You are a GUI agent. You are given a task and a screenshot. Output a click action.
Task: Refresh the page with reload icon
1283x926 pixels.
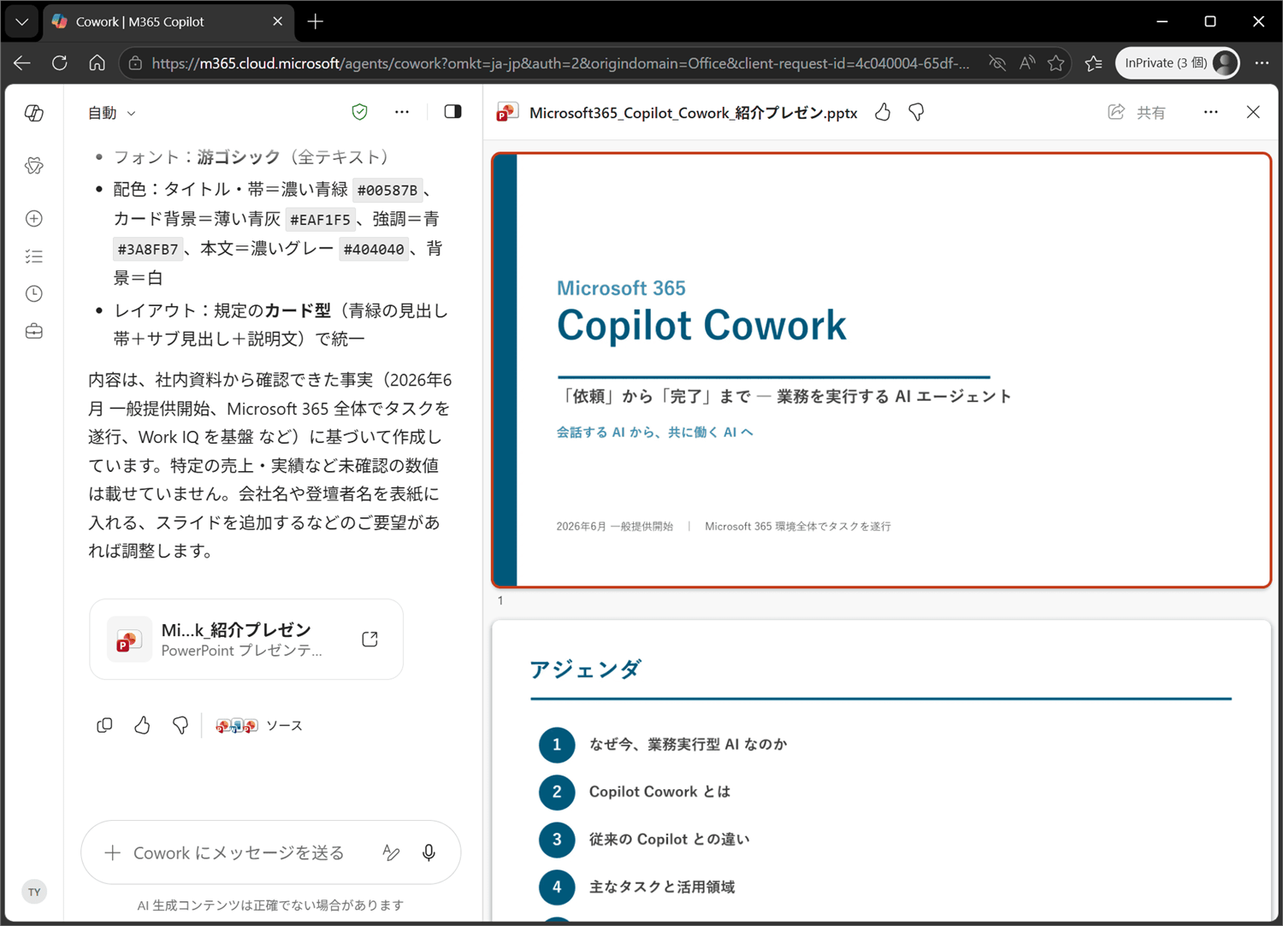60,63
